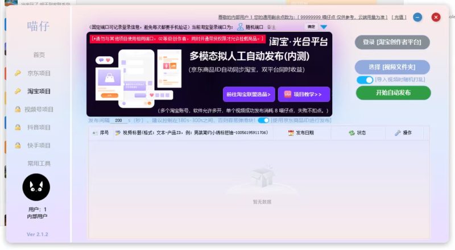Open the locked 快手项目 entry

[x=39, y=145]
